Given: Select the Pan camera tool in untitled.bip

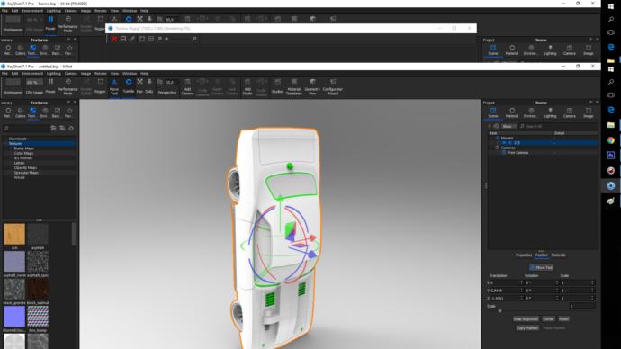Looking at the screenshot, I should pos(139,85).
